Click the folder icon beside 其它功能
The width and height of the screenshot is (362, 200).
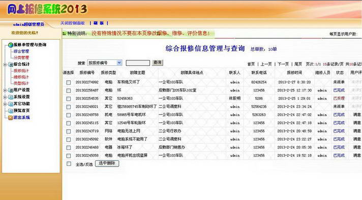(x=10, y=104)
